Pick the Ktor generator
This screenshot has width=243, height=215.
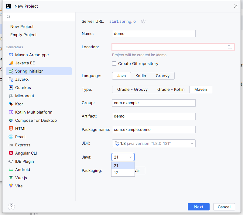coord(39,104)
